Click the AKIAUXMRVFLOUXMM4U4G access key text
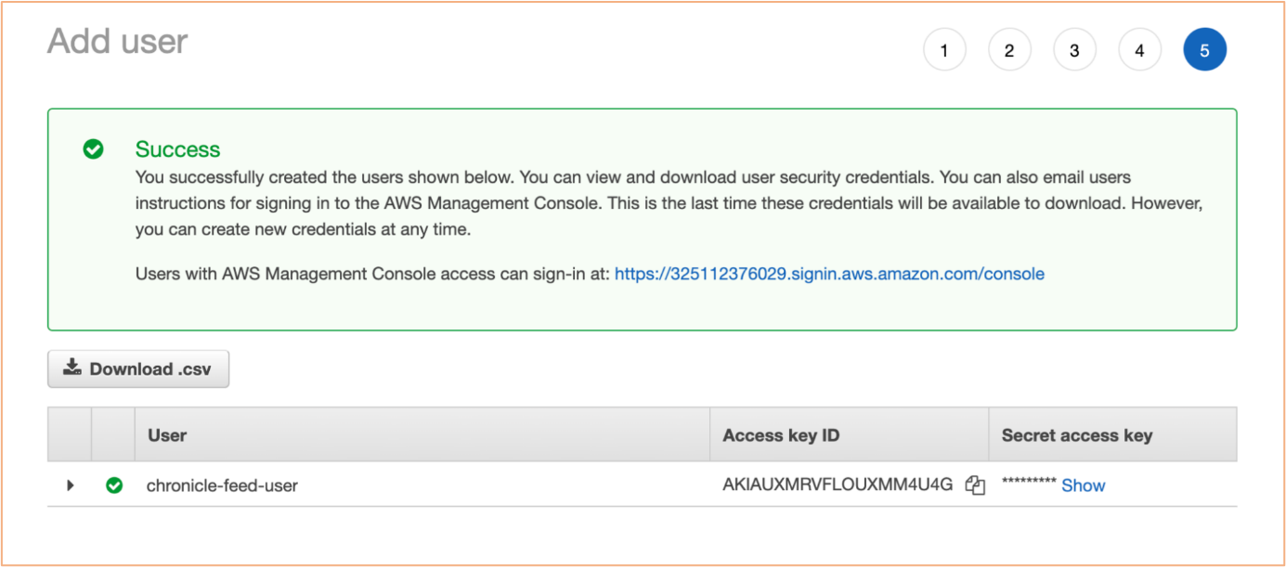1286x567 pixels. pyautogui.click(x=838, y=484)
